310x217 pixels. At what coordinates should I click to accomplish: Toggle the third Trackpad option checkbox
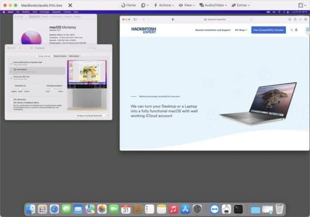(11, 78)
